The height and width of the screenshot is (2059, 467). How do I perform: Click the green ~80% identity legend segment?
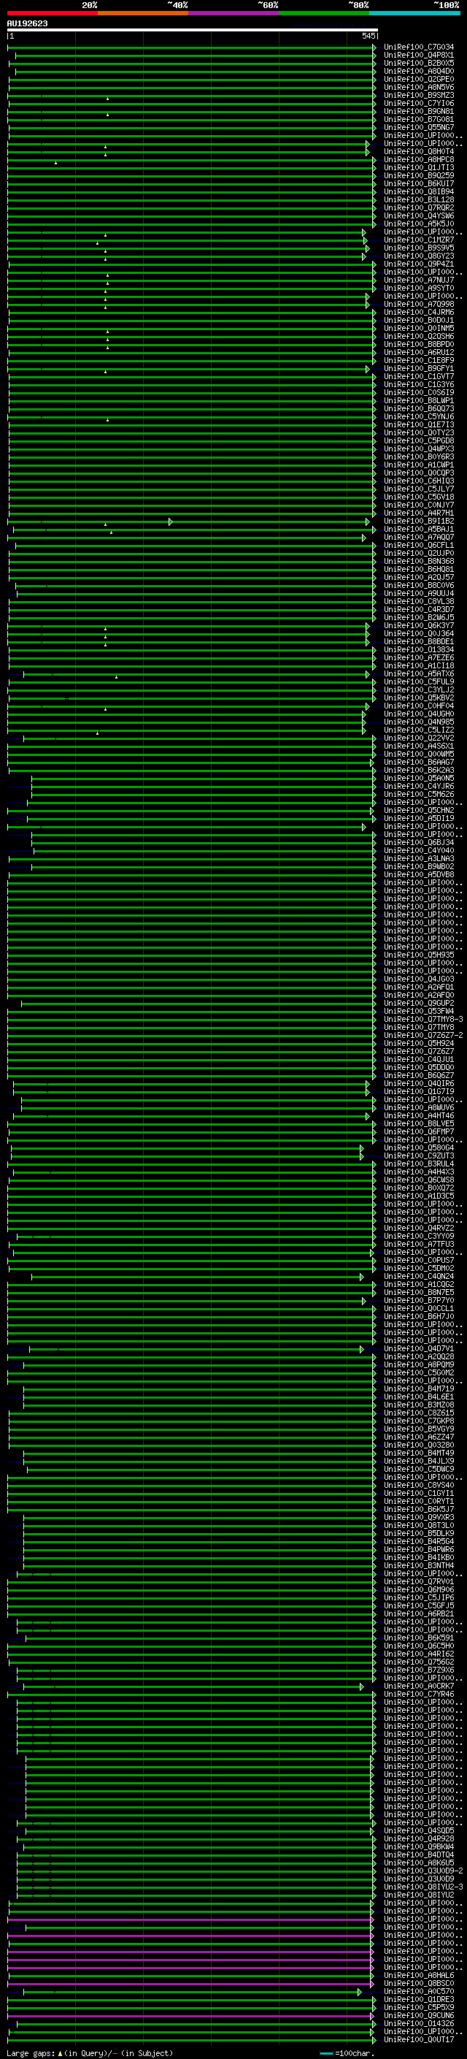(324, 13)
